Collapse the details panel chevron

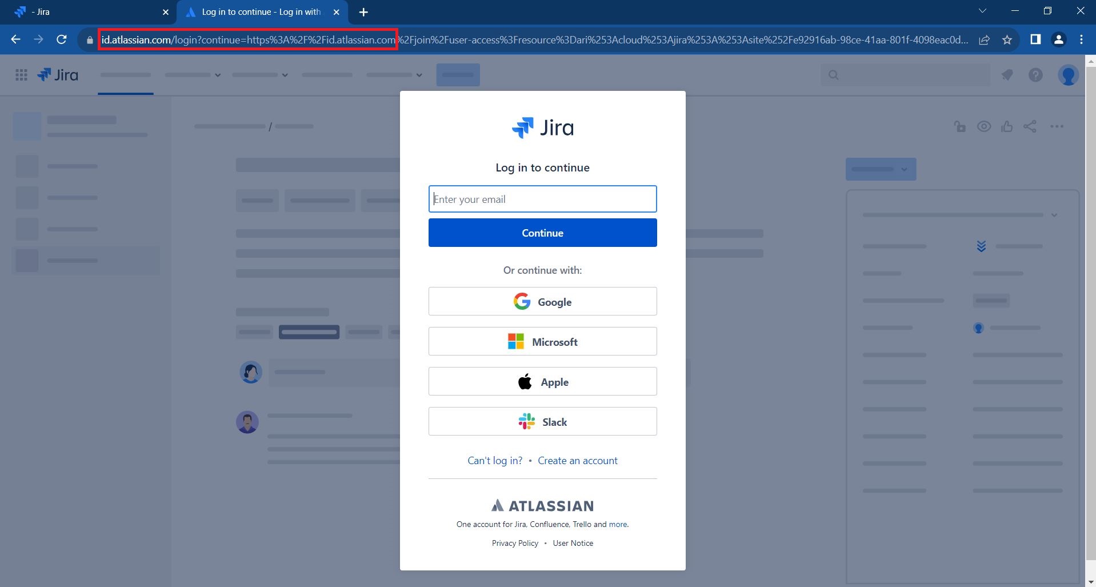coord(1054,215)
